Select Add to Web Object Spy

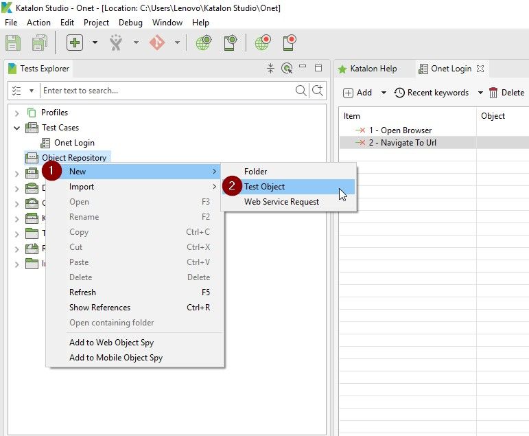[111, 343]
